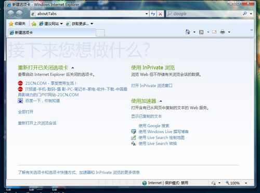
Task: Click the Read Mail icon
Action: tap(214, 32)
